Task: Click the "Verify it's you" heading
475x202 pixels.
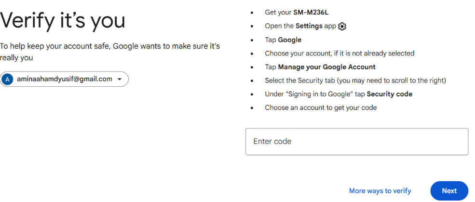Action: (63, 20)
